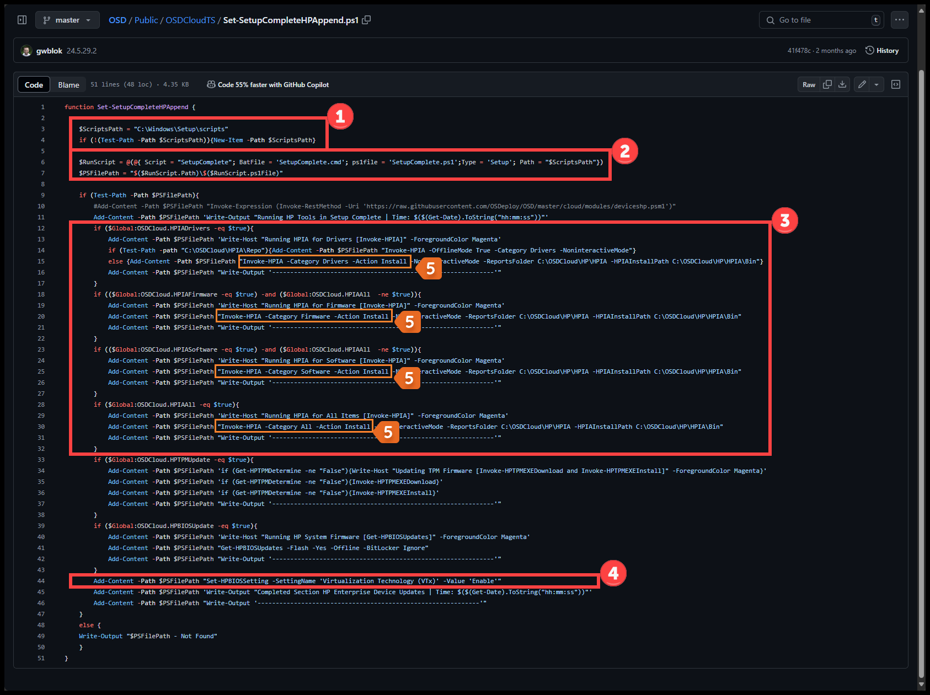Expand the file tree side panel

[22, 20]
